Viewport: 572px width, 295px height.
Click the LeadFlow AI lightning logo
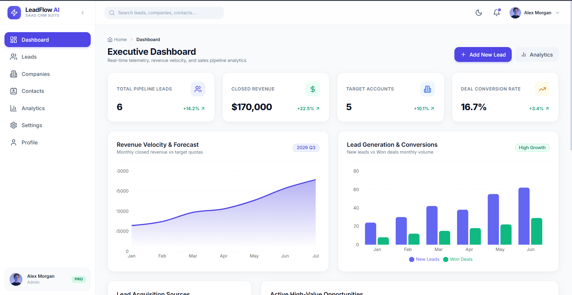[x=14, y=13]
